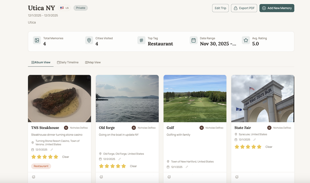Screen dimensions: 310x183
Task: Click the Edit Trip button
Action: click(x=220, y=8)
